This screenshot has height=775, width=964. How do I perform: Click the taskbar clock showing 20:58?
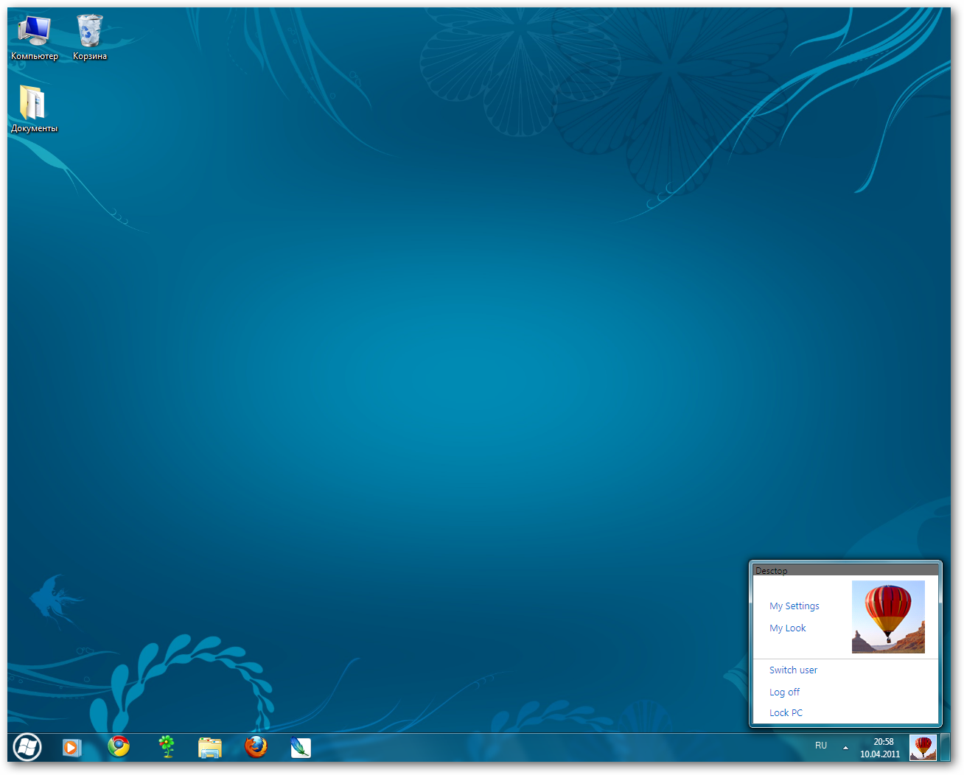pyautogui.click(x=881, y=748)
